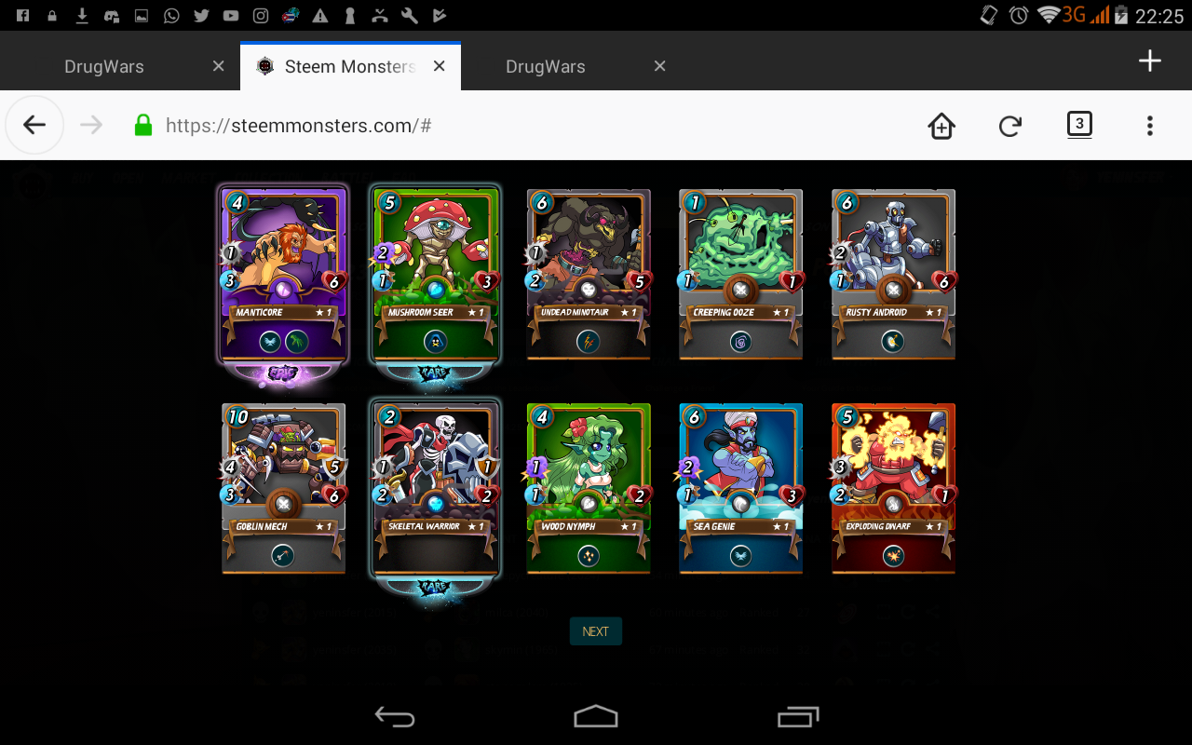Screen dimensions: 1192x745
Task: Tap the Instagram notification icon in status bar
Action: click(261, 16)
